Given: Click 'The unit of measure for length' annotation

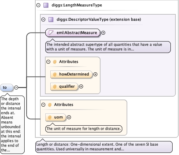Looking at the screenshot, I should (x=84, y=129).
